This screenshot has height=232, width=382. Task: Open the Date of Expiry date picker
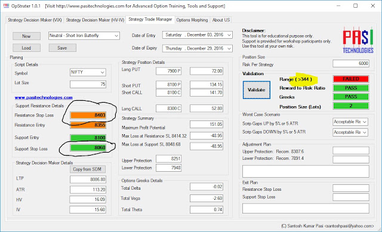229,48
